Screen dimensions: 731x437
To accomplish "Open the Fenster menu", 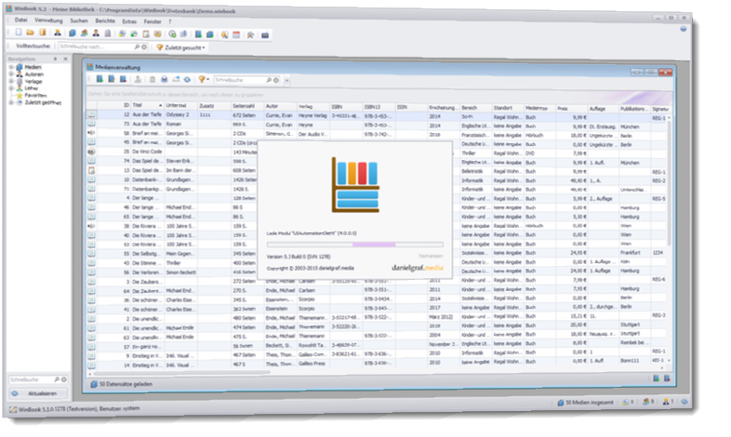I will (153, 21).
